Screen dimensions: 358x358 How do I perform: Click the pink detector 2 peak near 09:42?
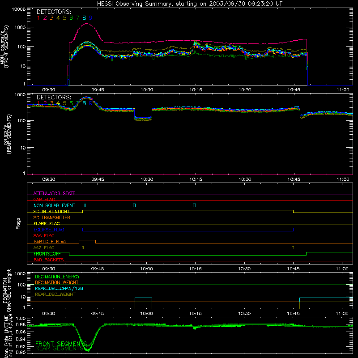point(87,24)
